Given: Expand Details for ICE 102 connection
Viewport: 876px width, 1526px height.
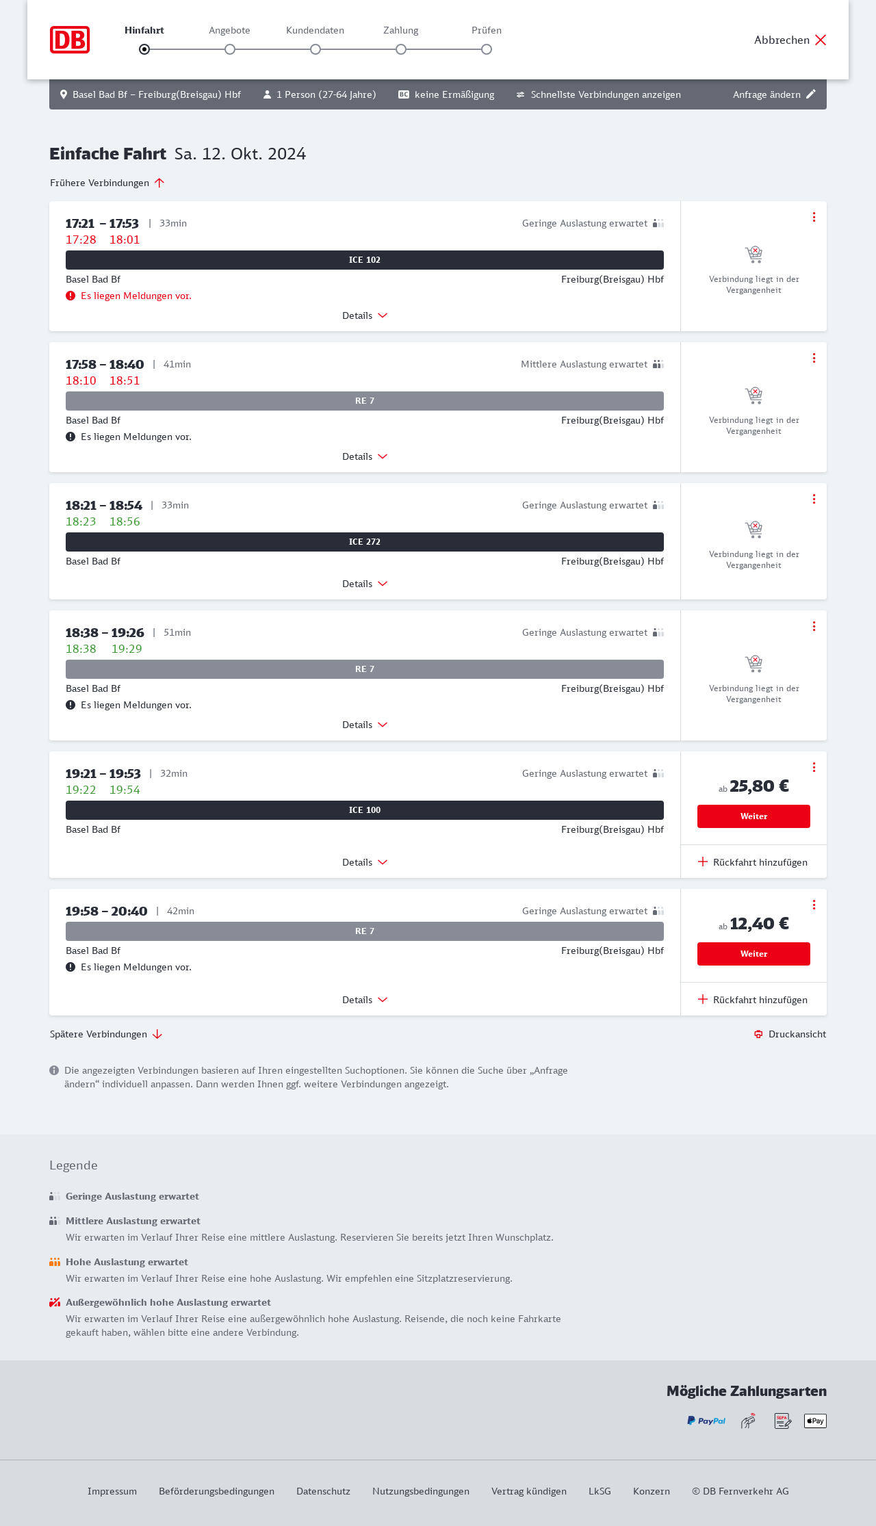Looking at the screenshot, I should pyautogui.click(x=365, y=315).
